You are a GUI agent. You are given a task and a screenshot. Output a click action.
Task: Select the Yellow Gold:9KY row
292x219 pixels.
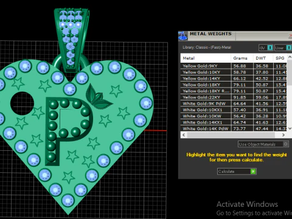pyautogui.click(x=234, y=66)
